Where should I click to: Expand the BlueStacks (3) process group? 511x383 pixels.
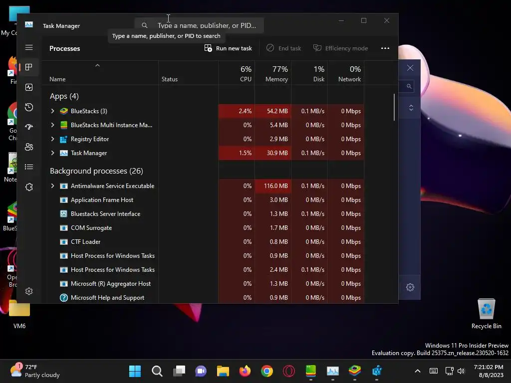[52, 111]
